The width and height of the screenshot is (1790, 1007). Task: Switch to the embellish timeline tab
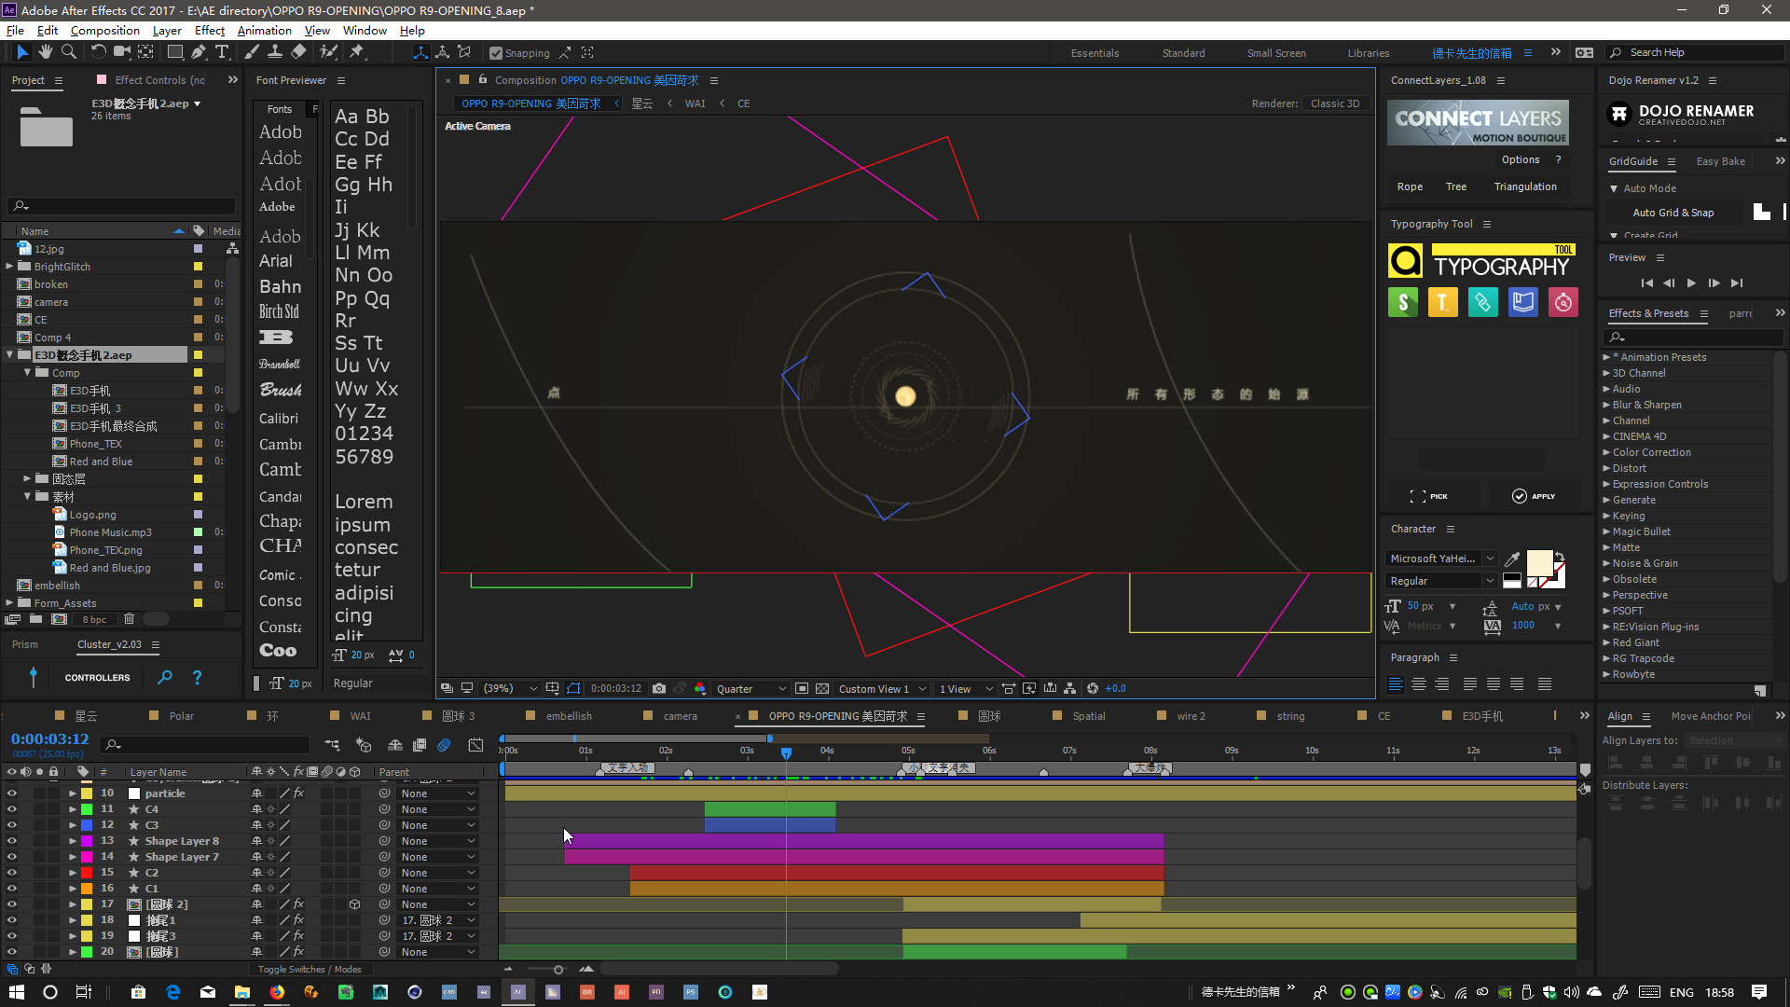pos(569,716)
